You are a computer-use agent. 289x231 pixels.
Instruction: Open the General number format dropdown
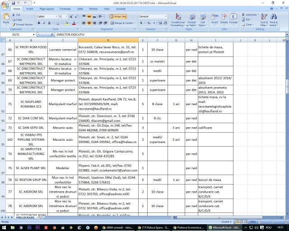click(166, 16)
